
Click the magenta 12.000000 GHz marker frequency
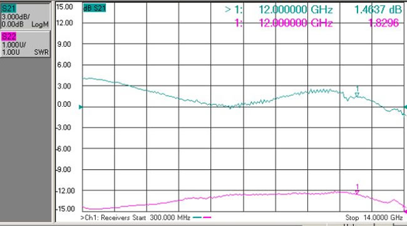[296, 23]
